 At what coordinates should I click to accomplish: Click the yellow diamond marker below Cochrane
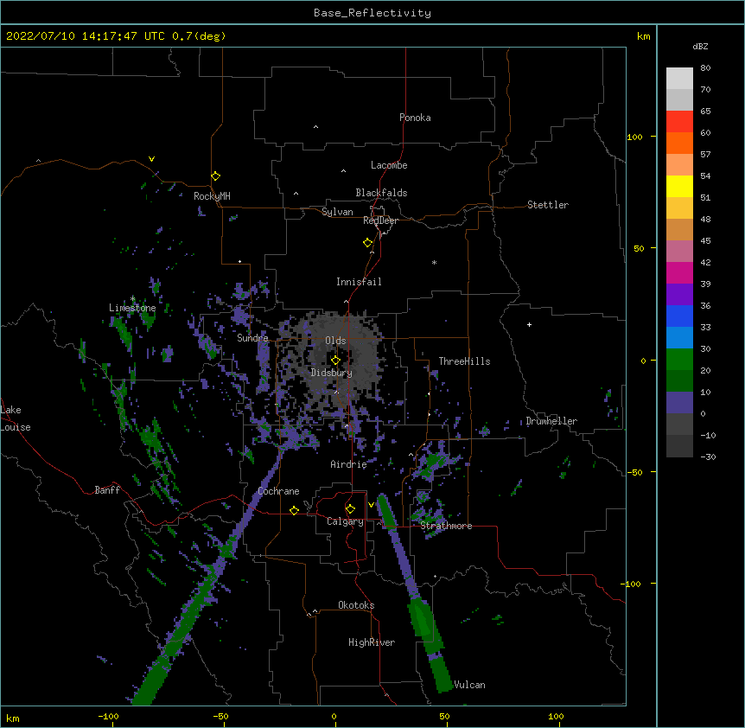[294, 510]
